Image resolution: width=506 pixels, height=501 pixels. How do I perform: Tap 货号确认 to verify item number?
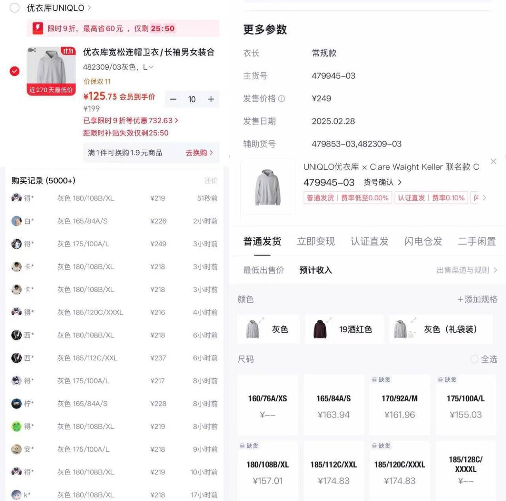click(x=382, y=182)
